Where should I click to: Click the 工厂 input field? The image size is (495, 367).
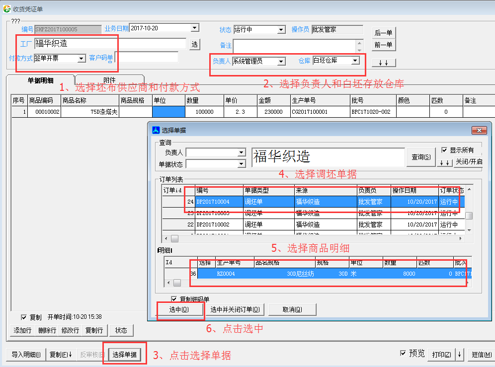point(110,44)
